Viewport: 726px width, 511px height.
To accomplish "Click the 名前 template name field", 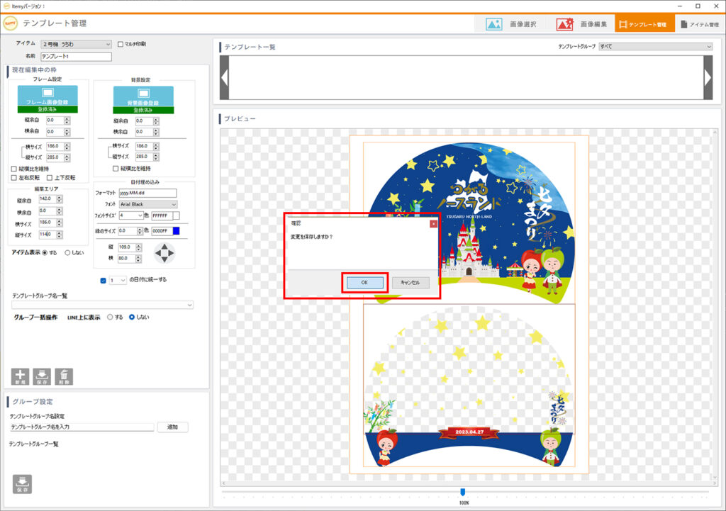I will (77, 56).
